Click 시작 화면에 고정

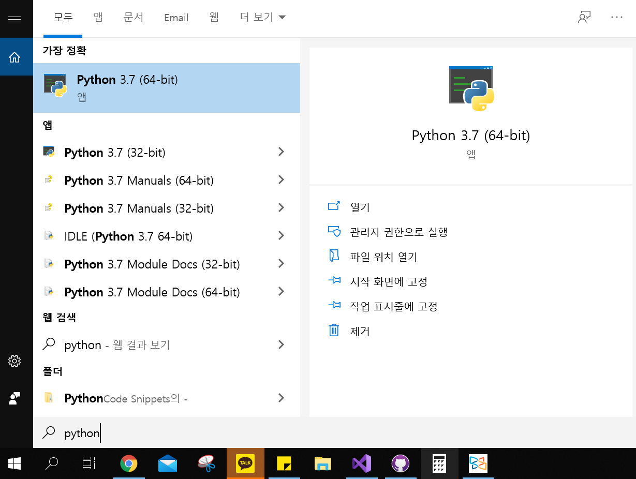tap(389, 281)
